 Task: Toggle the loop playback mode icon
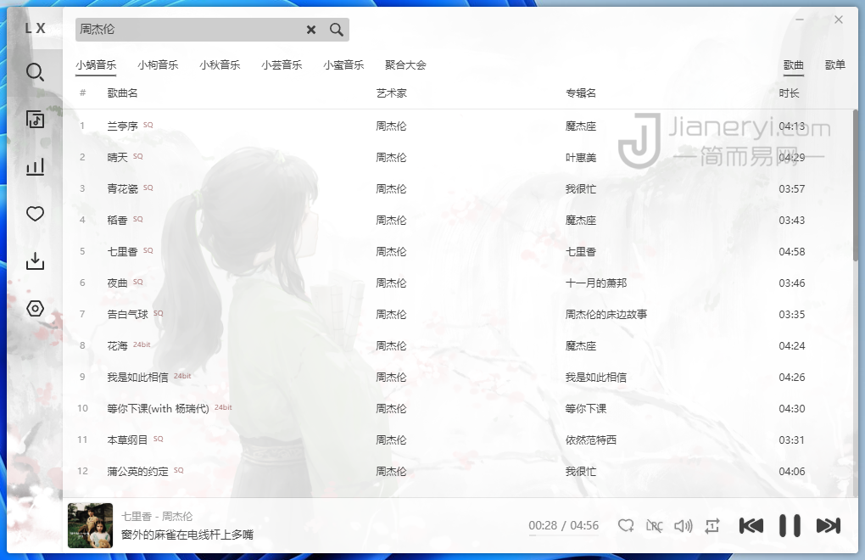point(712,526)
